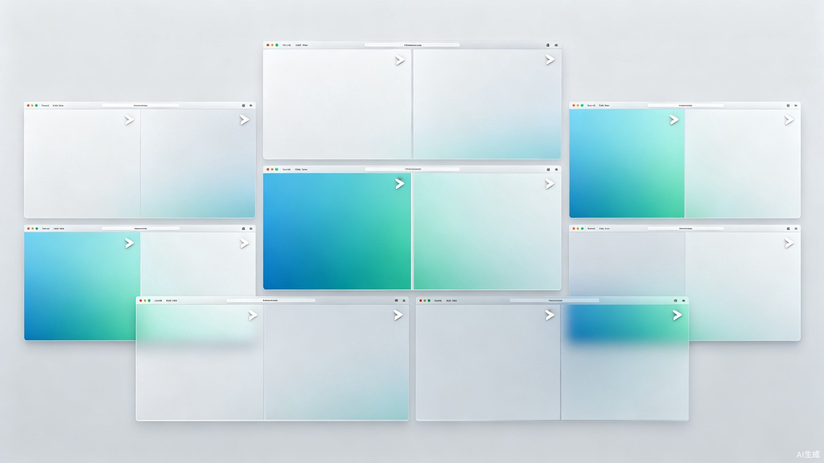
Task: Click the left title-bar icon of lower-left window
Action: point(243,228)
